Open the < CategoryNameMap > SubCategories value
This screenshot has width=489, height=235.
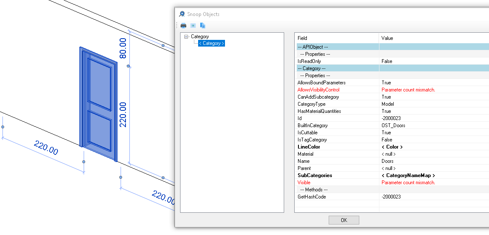click(x=408, y=175)
